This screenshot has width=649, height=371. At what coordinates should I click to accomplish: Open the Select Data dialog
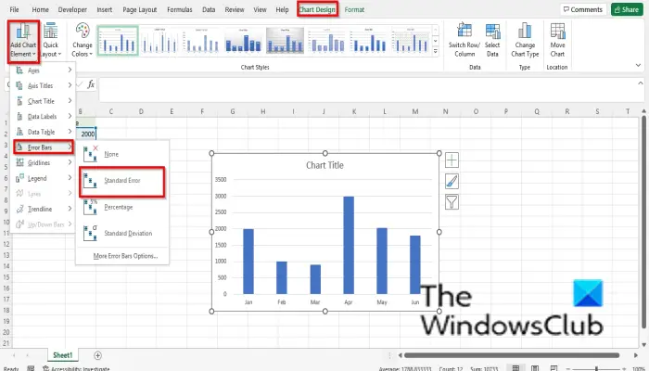click(492, 41)
